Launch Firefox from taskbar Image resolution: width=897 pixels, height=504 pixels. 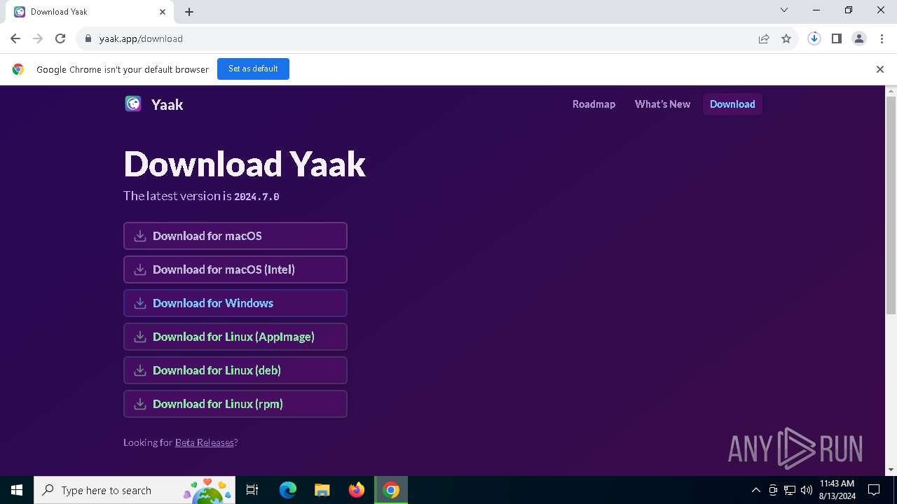click(x=357, y=490)
